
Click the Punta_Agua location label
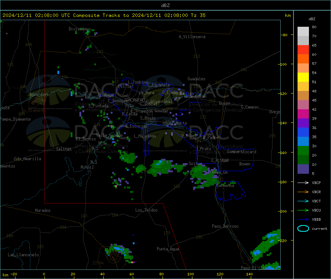click(168, 249)
